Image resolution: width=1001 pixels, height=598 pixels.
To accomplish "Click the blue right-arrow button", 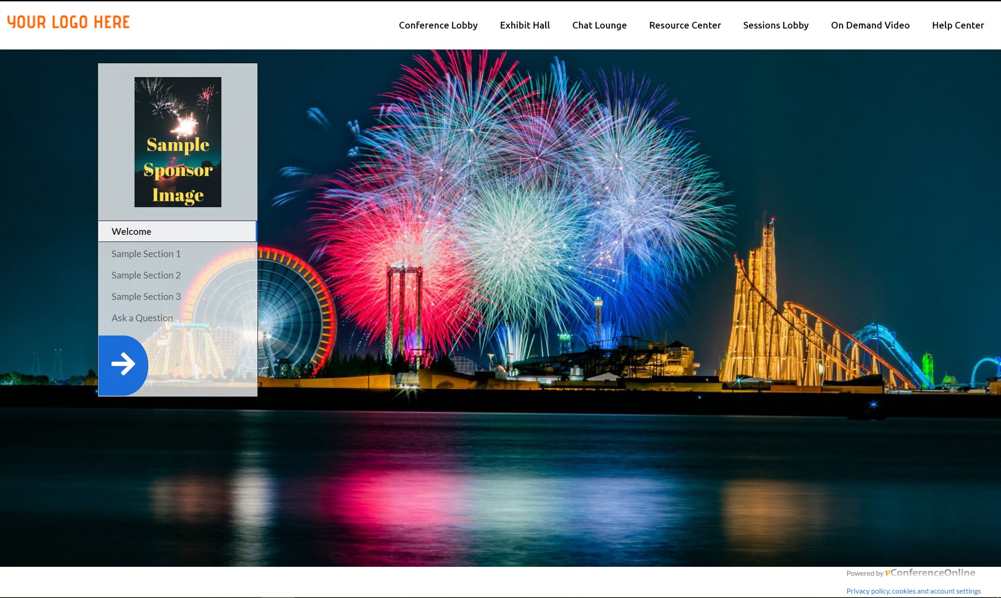I will (123, 365).
